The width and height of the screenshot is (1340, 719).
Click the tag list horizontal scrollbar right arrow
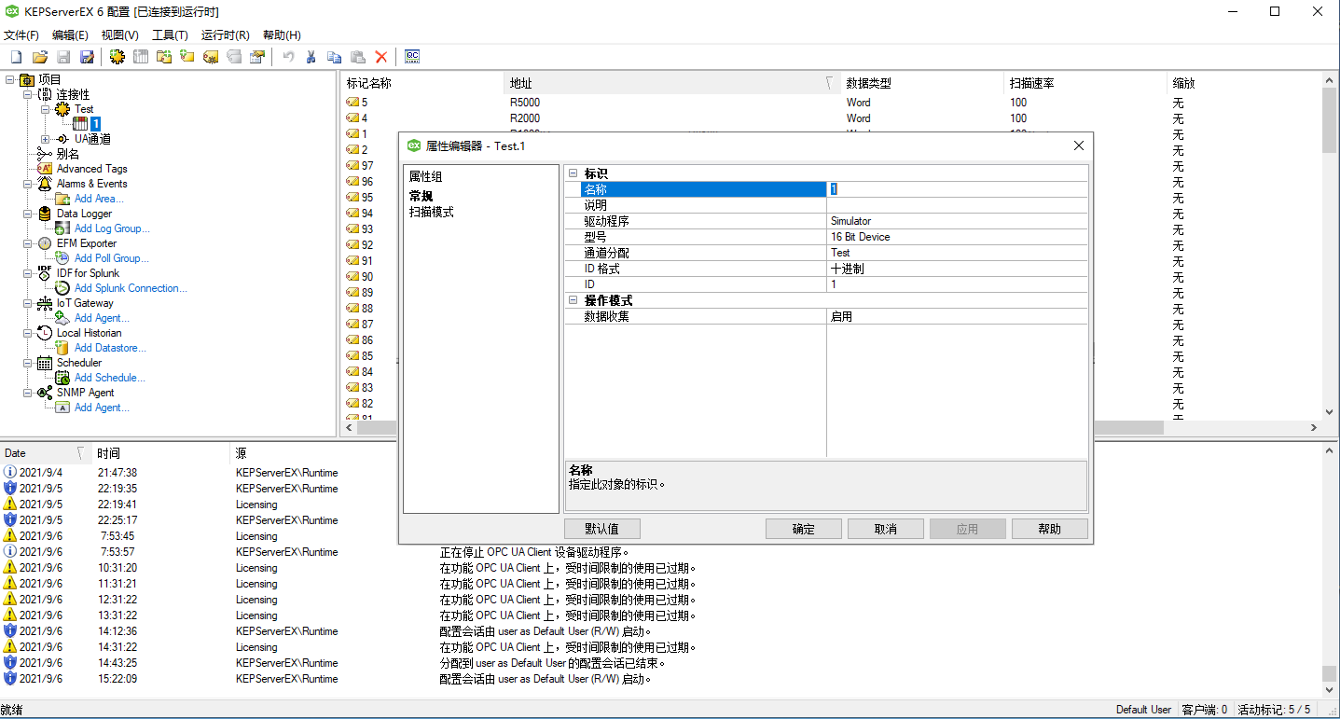coord(1313,428)
